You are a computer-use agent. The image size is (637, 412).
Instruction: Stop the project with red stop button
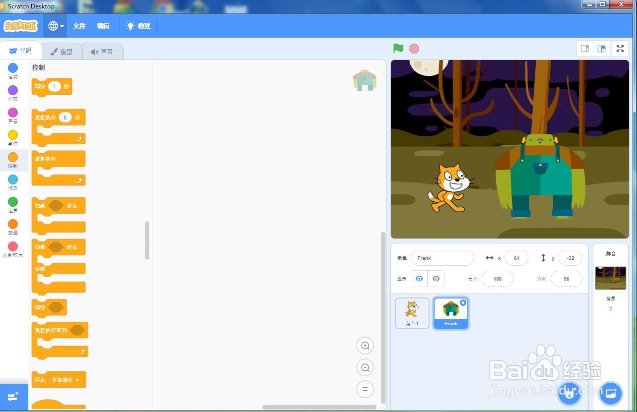tap(414, 48)
